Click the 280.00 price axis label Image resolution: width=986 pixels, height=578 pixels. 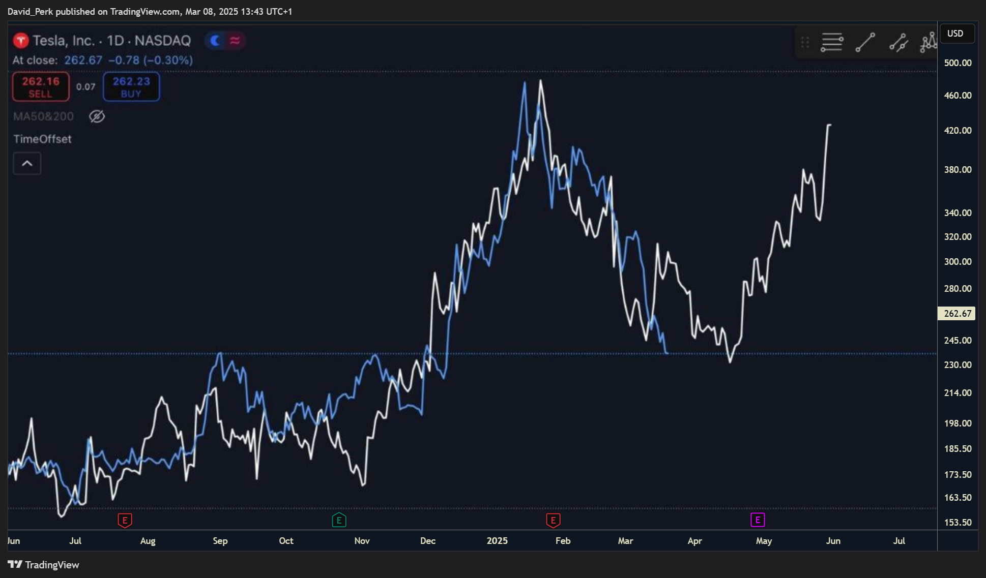point(958,288)
